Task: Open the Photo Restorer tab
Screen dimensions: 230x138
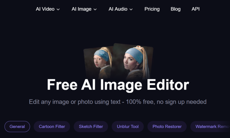Action: [x=167, y=127]
